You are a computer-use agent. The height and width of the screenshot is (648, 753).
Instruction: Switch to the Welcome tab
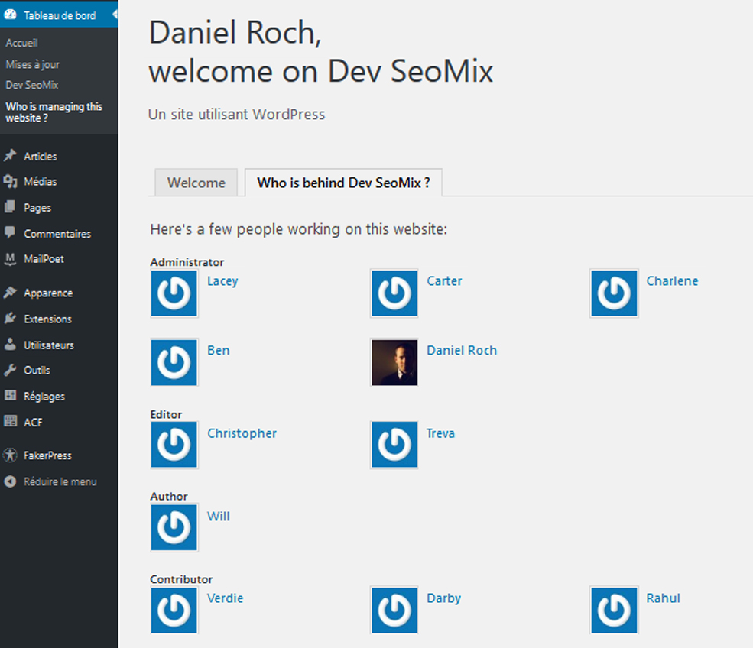pyautogui.click(x=196, y=183)
